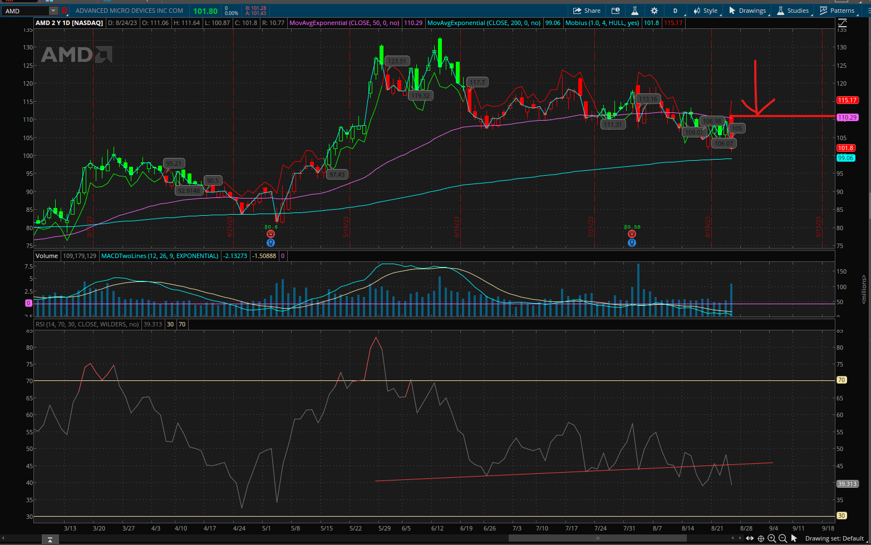Click the horizontal time scrollbar thumb
871x545 pixels.
point(598,538)
